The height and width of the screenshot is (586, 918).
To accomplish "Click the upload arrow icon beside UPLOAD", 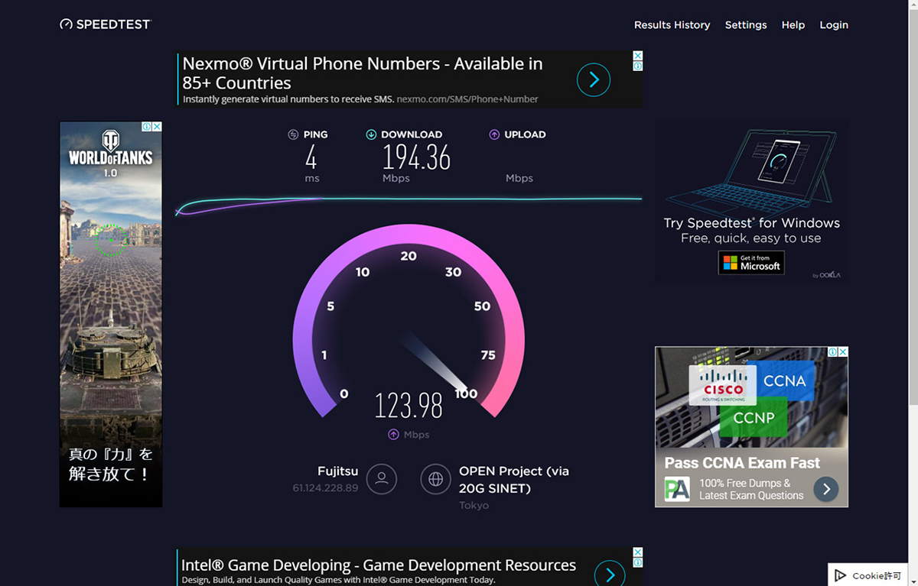I will tap(494, 134).
